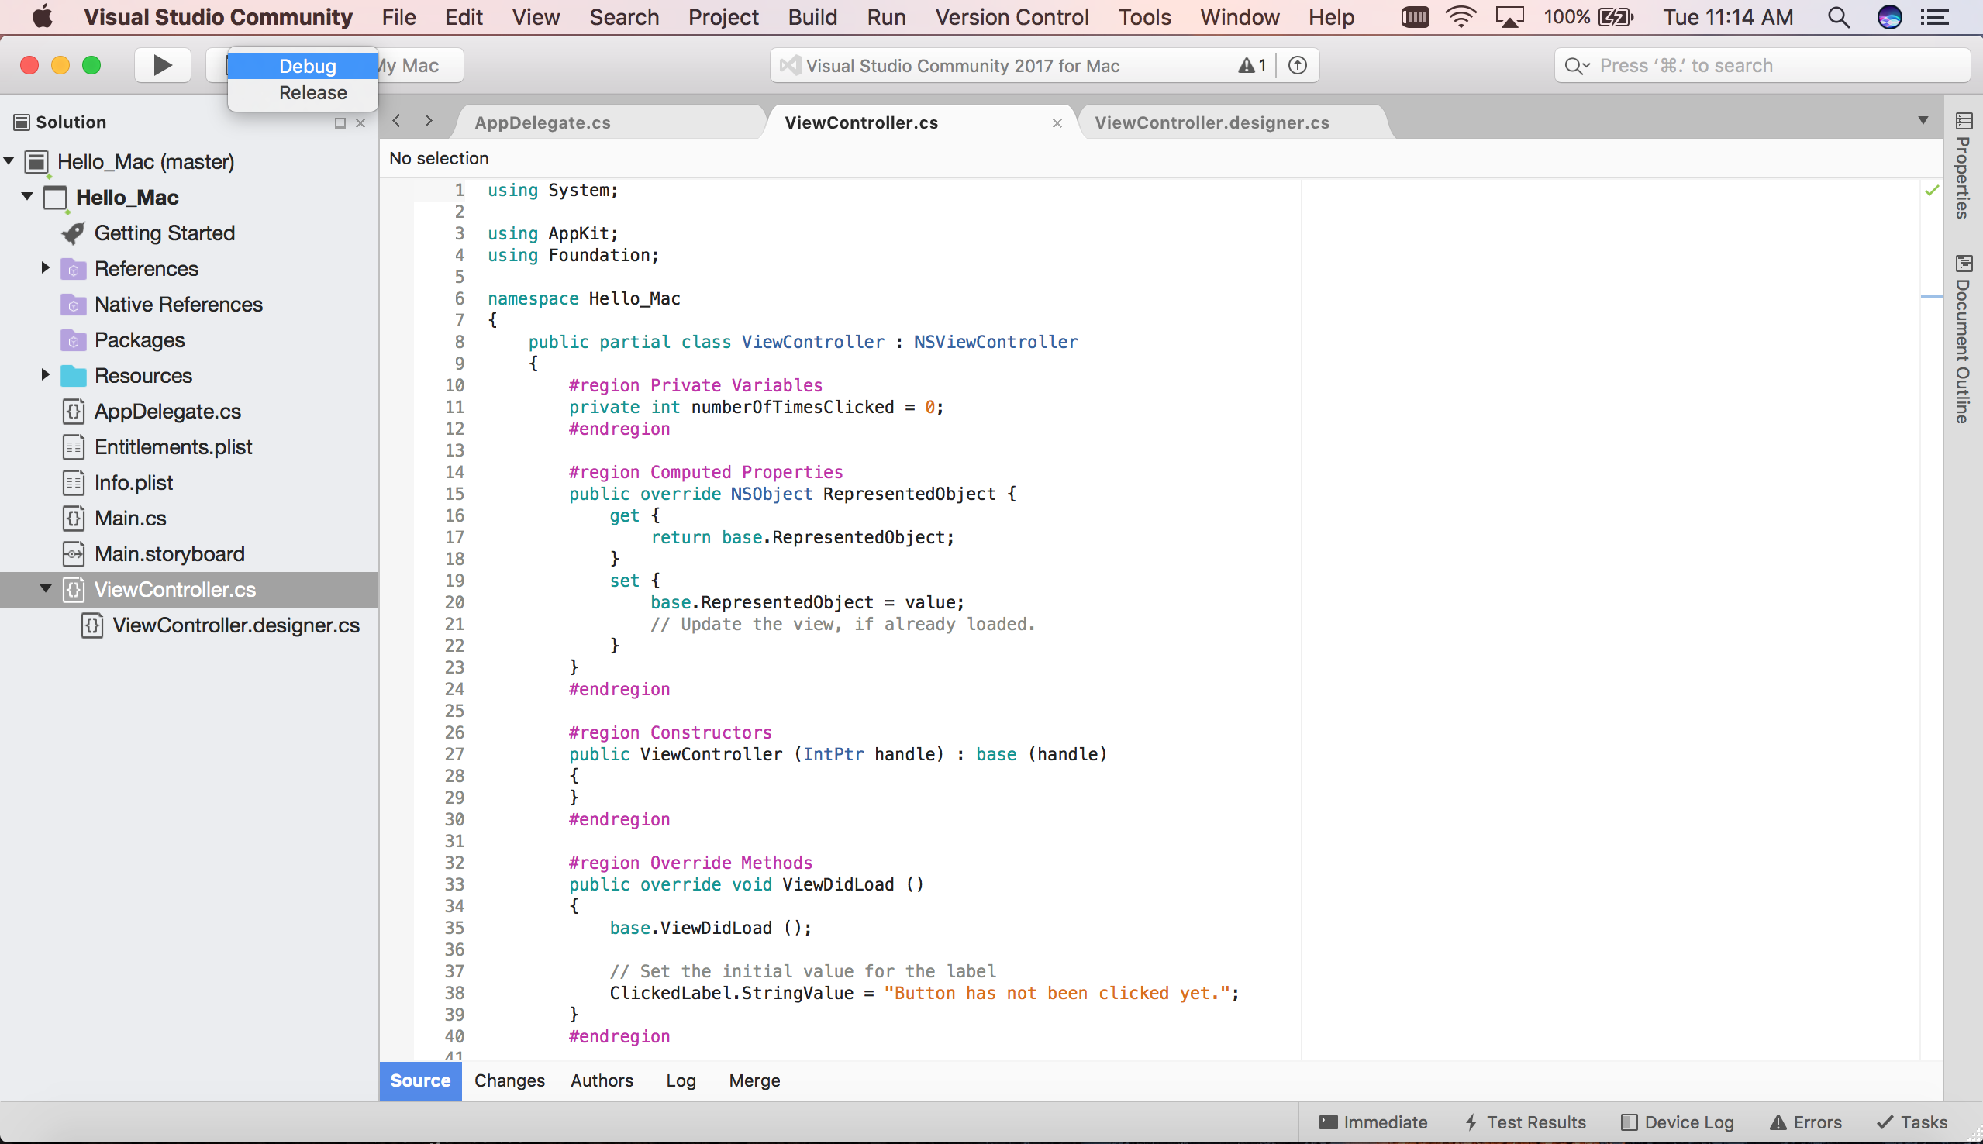Expand the References folder
Viewport: 1983px width, 1144px height.
tap(46, 268)
